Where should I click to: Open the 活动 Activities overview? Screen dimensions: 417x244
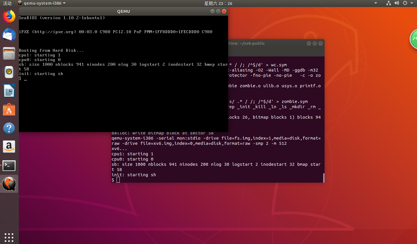point(7,3)
